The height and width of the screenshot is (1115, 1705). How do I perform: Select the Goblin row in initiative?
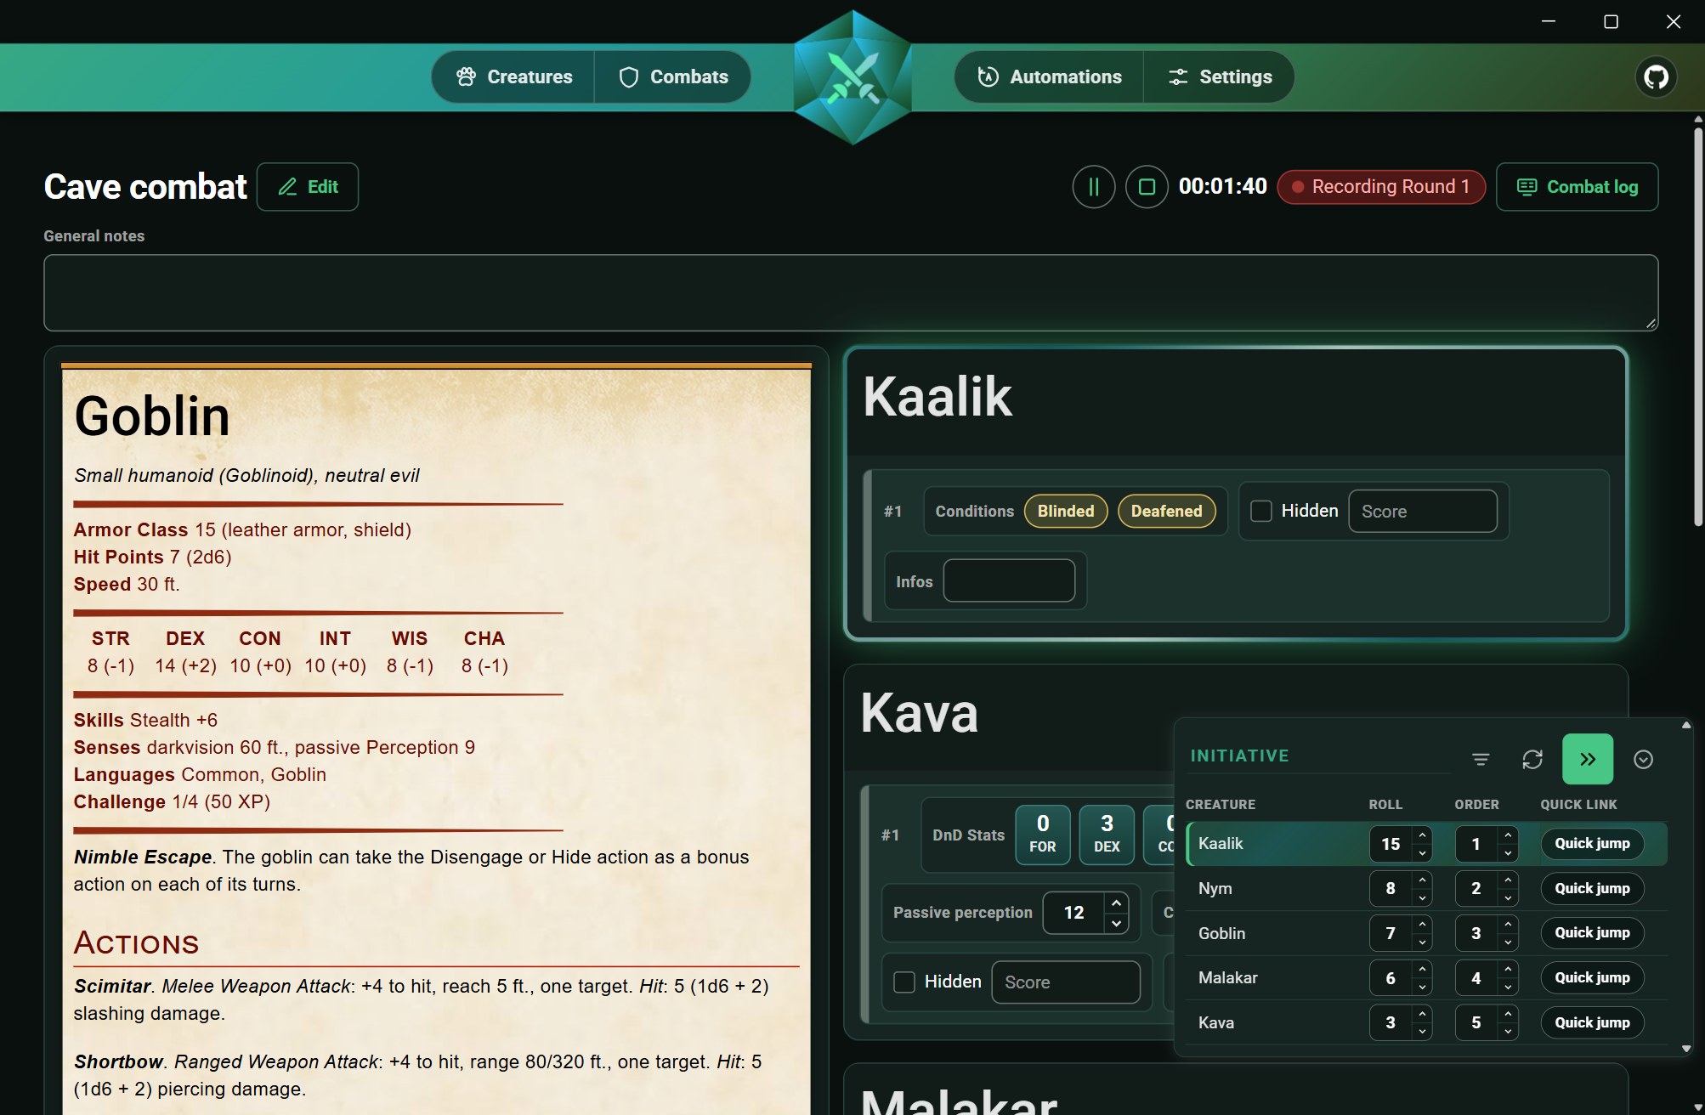[1426, 933]
